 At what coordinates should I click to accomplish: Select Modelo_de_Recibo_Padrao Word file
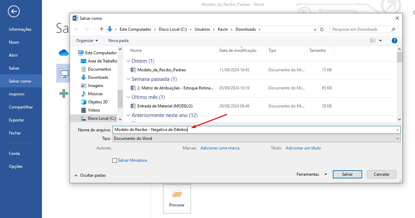[x=161, y=70]
